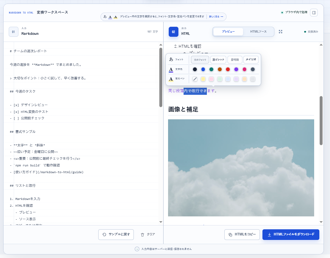Apply the light green highlighter swatch

(x=220, y=79)
